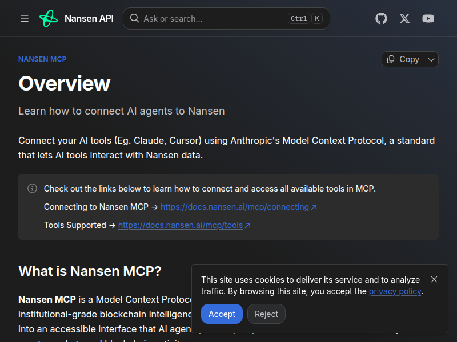This screenshot has height=342, width=457.
Task: Click the external-link arrow beside the connecting URL
Action: (314, 207)
